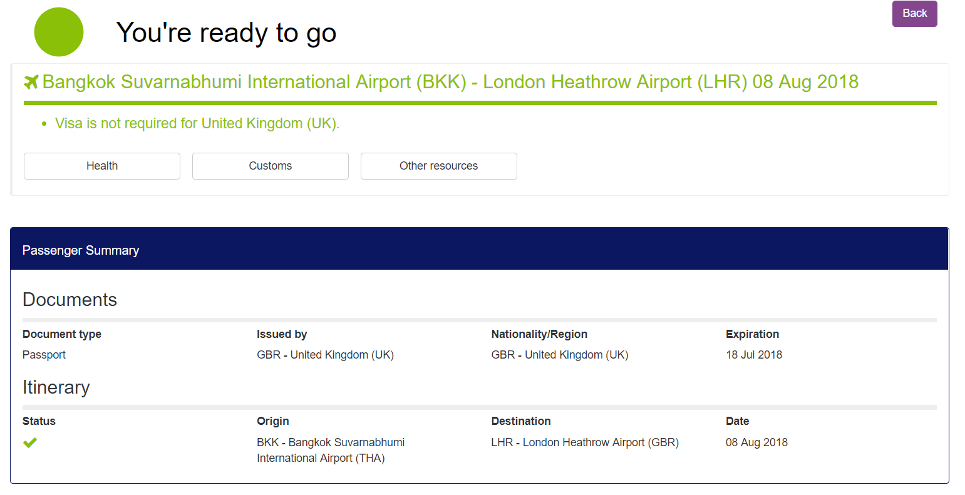
Task: Click the visa not required notice
Action: [x=197, y=123]
